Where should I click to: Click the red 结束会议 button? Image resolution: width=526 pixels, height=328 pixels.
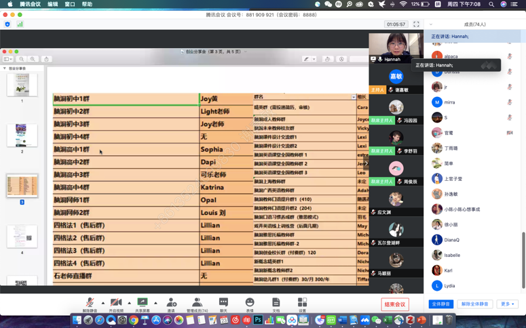point(395,304)
